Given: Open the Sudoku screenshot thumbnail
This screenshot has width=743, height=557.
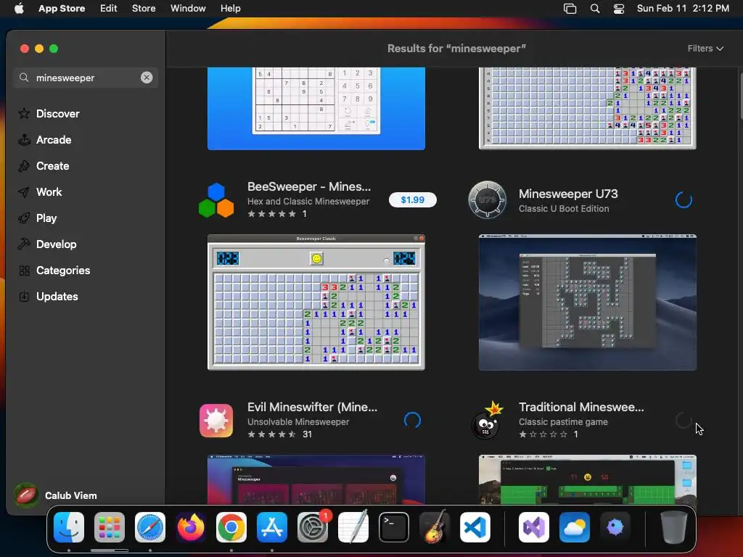Looking at the screenshot, I should click(x=316, y=109).
